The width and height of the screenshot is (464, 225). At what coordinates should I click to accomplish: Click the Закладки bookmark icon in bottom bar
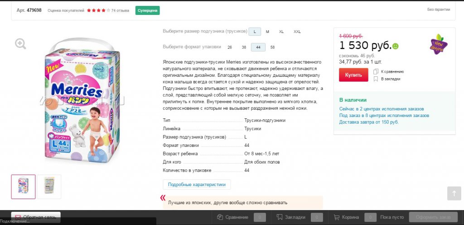279,217
